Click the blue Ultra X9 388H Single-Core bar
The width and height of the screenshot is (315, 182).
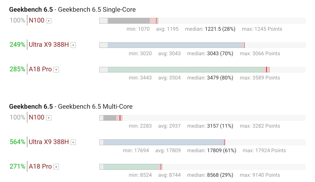tap(175, 45)
